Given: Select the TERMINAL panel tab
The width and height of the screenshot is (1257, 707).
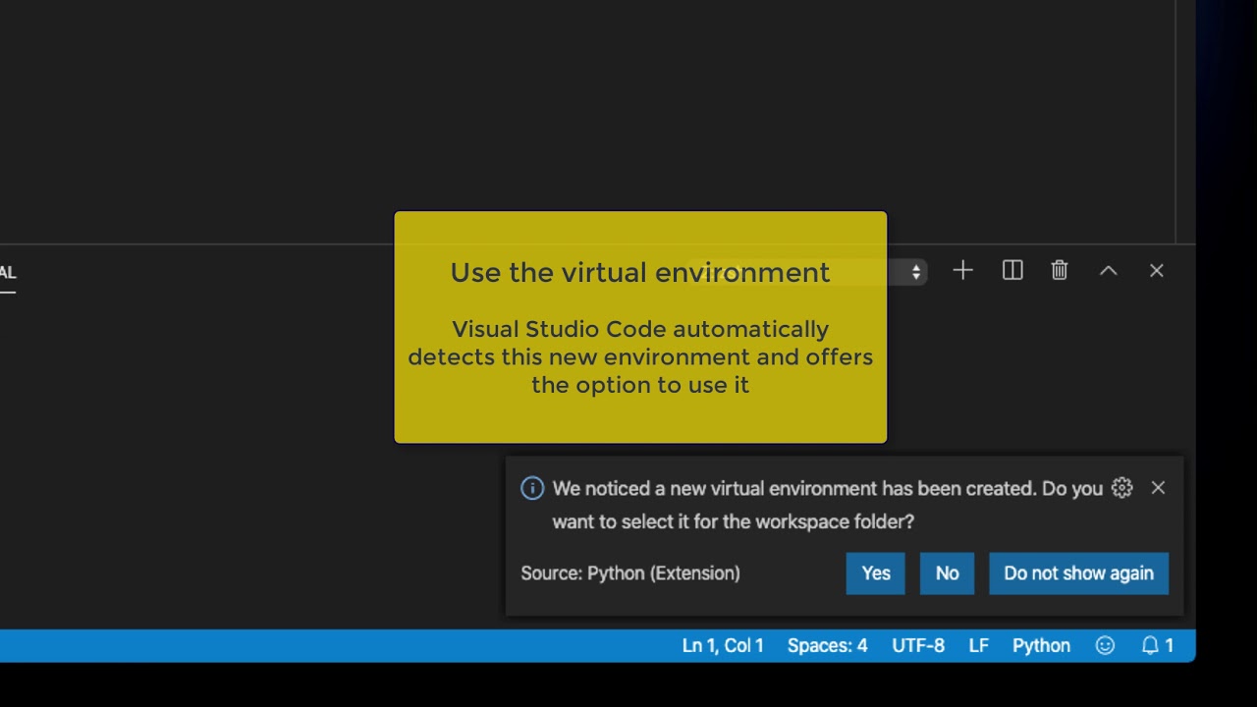Looking at the screenshot, I should (x=8, y=273).
